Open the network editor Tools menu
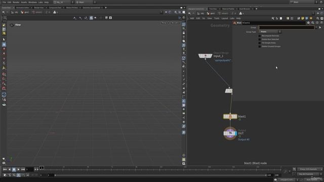 pos(217,18)
